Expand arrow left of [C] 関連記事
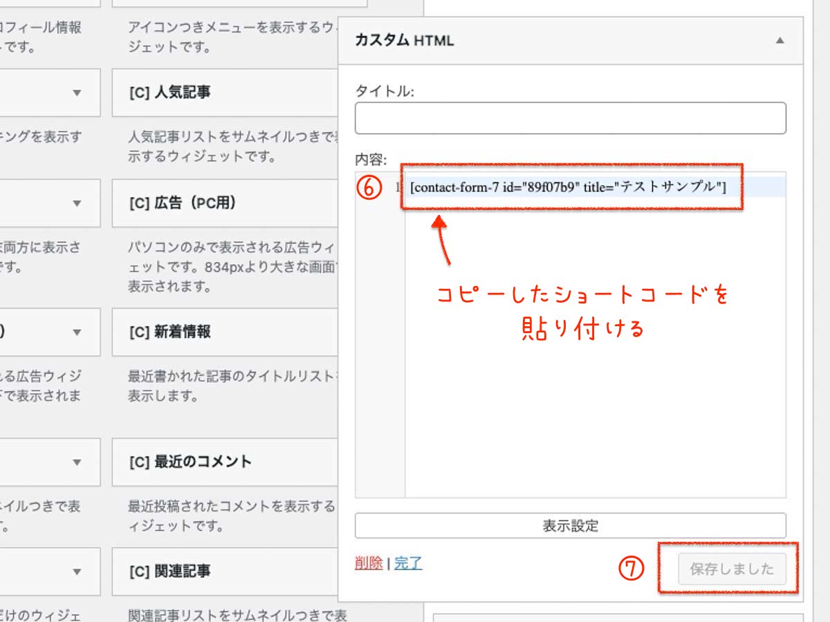 [77, 572]
